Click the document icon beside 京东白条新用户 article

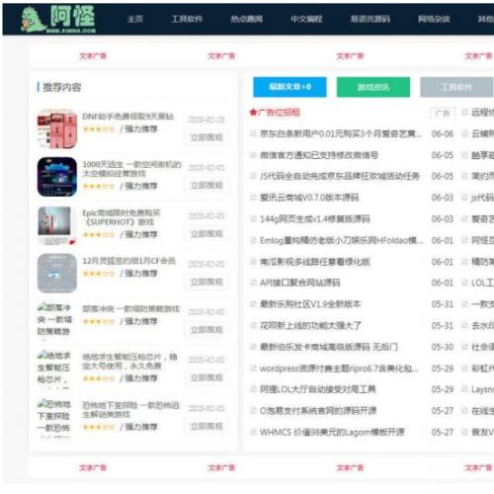[x=253, y=133]
